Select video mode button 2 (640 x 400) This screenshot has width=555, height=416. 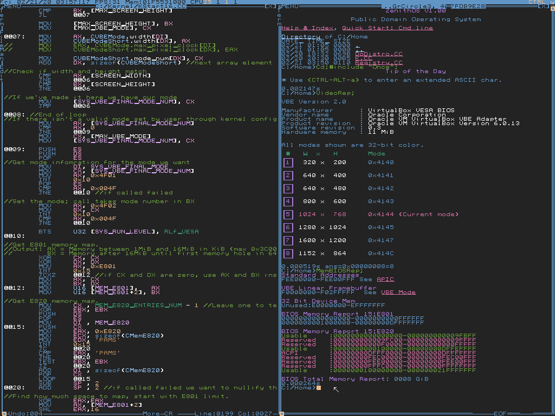(x=288, y=175)
